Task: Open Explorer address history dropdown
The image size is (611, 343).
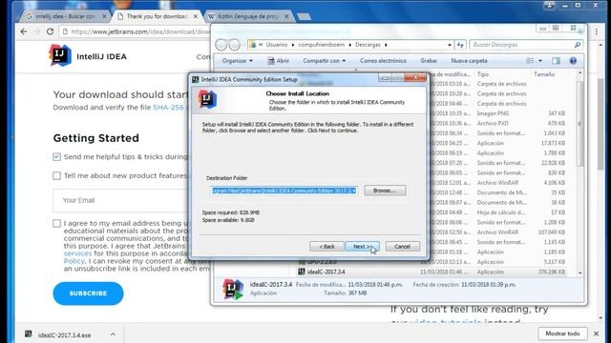Action: [x=450, y=45]
